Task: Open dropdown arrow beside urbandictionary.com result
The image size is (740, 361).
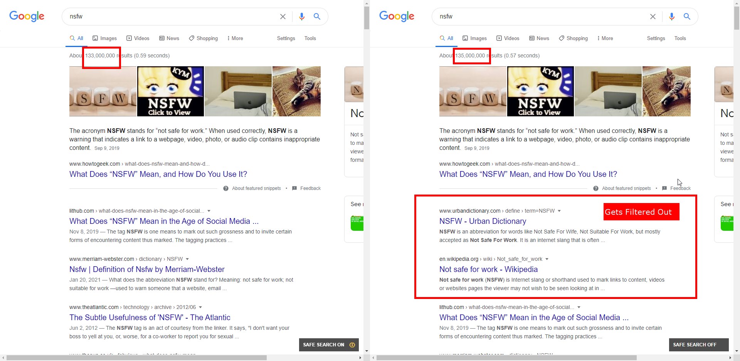Action: click(559, 211)
